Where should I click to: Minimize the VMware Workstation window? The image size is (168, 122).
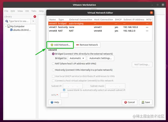(152, 5)
